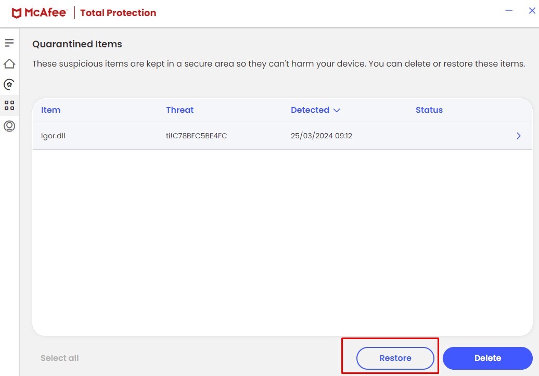Go to the Home icon in sidebar
Screen dimensions: 539x376
pyautogui.click(x=9, y=63)
